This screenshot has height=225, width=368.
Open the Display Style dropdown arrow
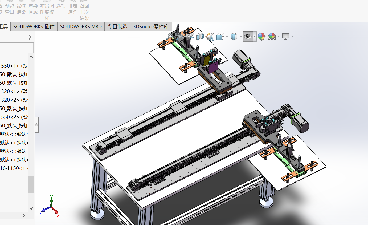pos(241,36)
